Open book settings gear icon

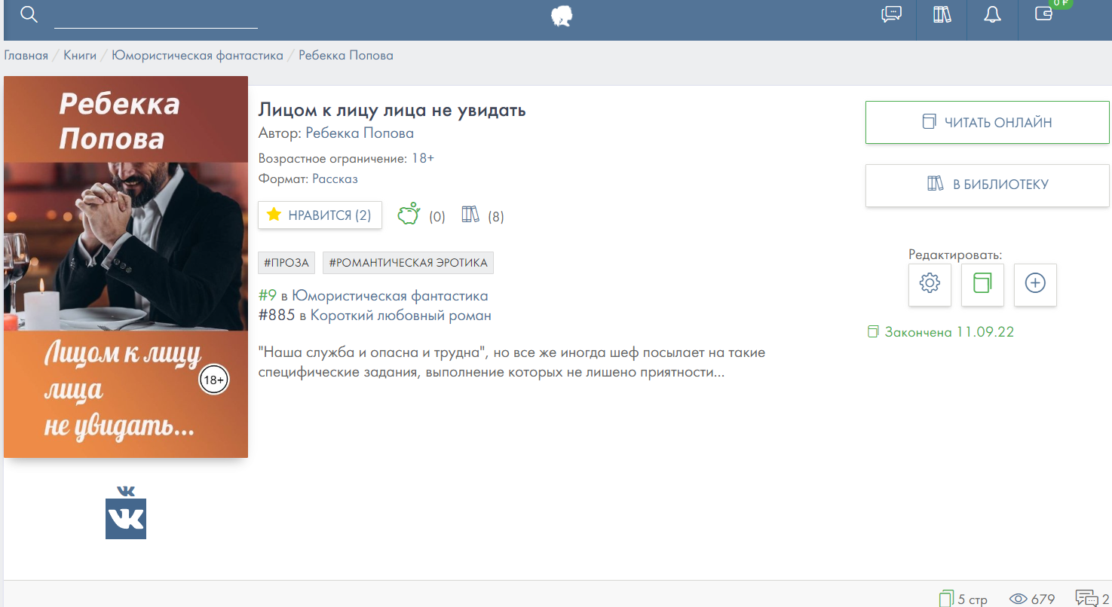coord(930,284)
